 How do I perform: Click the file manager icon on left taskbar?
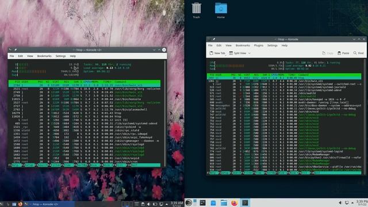(14, 204)
